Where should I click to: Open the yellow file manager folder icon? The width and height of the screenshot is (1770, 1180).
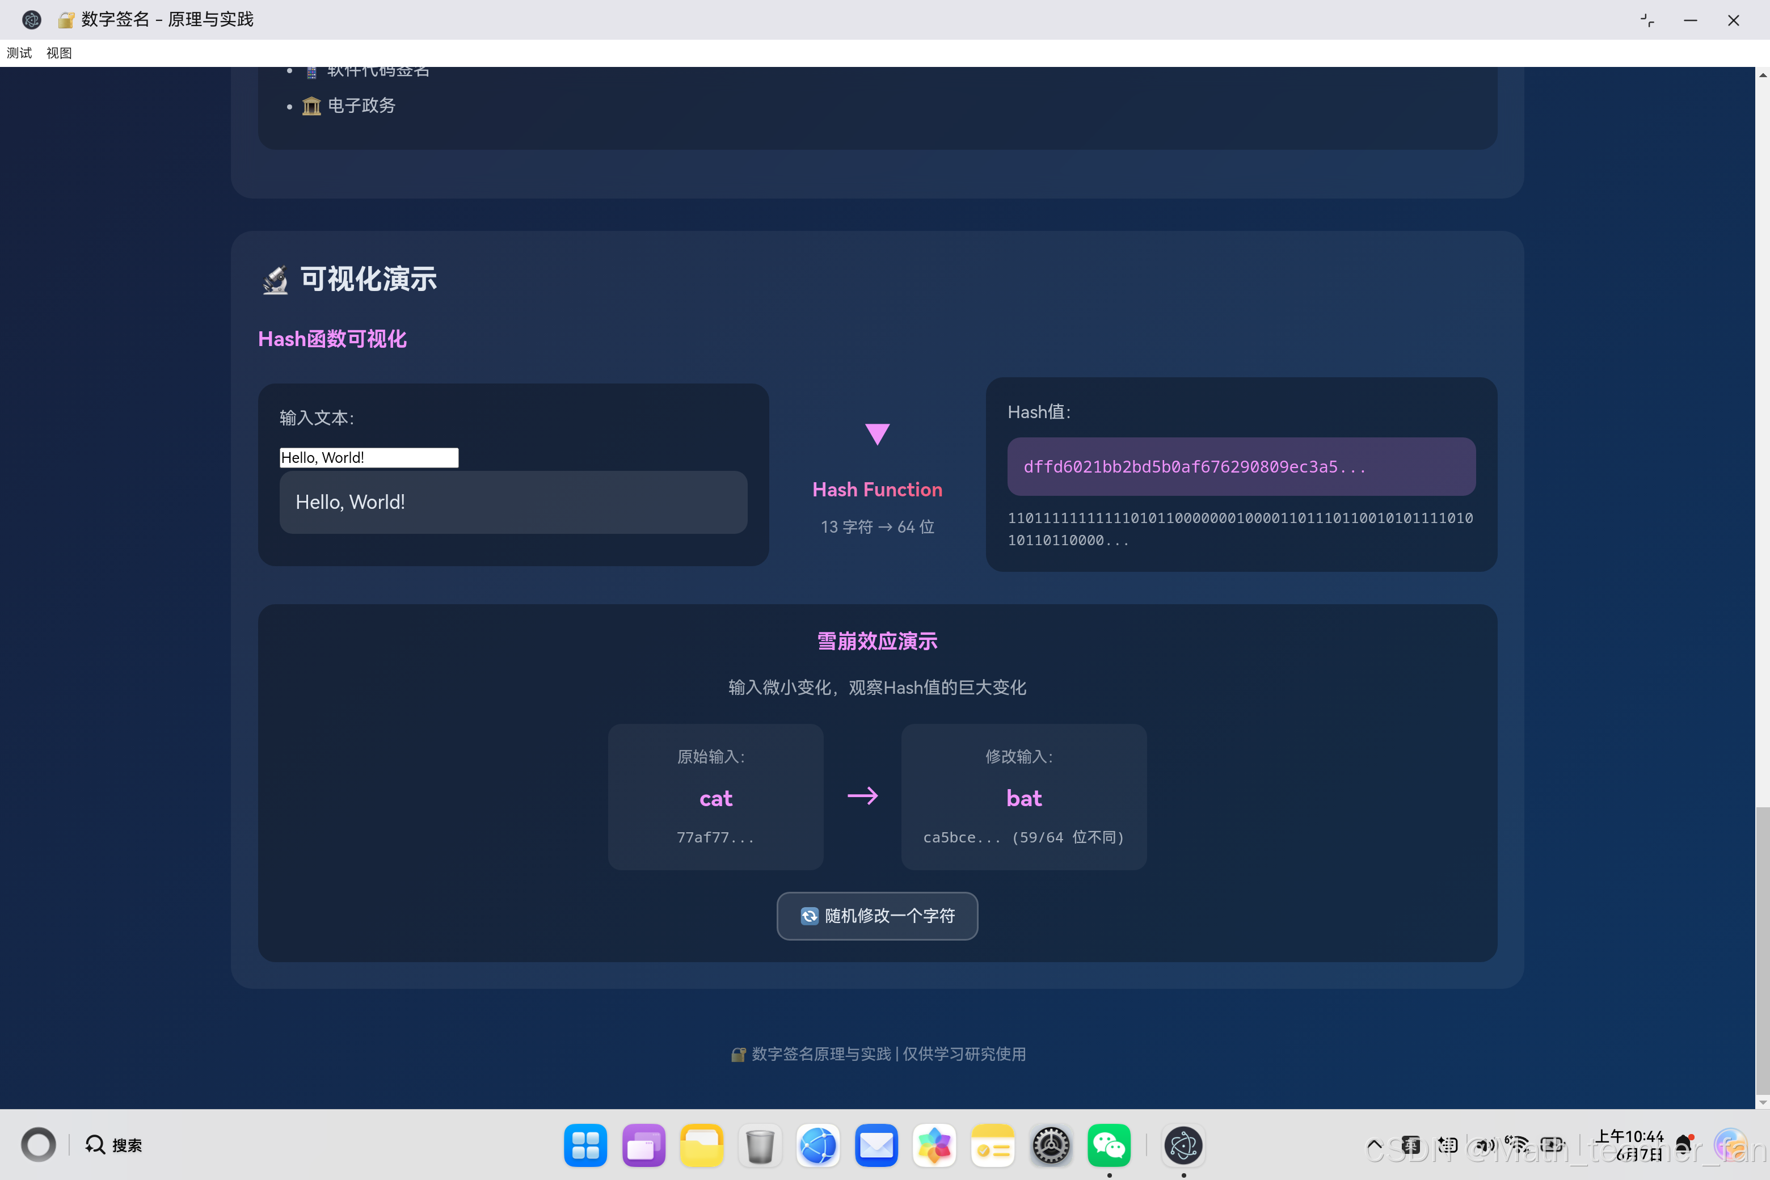(701, 1145)
